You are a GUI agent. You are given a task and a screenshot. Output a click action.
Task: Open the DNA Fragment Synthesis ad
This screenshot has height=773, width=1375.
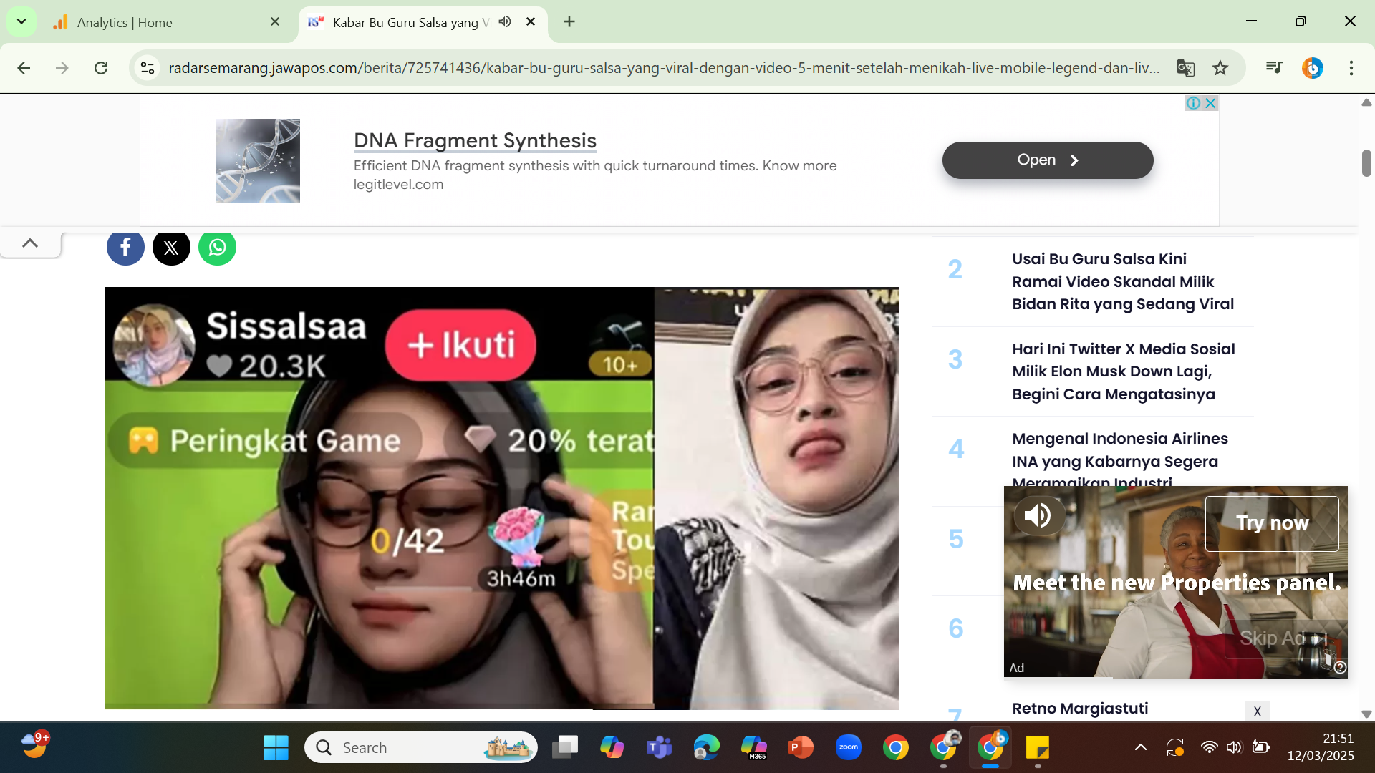coord(1048,160)
